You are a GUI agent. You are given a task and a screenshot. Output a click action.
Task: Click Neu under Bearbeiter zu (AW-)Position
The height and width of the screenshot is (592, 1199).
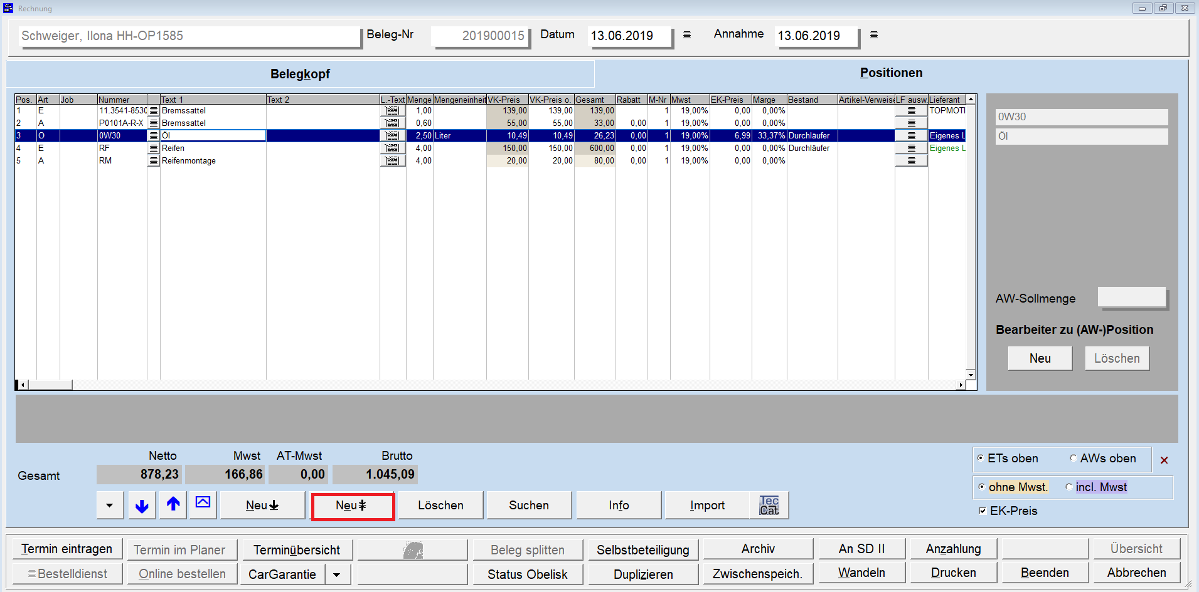coord(1040,358)
